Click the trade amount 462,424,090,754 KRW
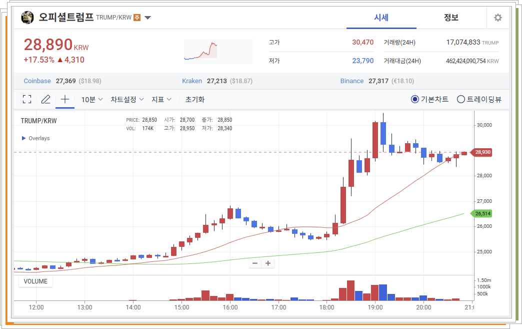 tap(472, 61)
